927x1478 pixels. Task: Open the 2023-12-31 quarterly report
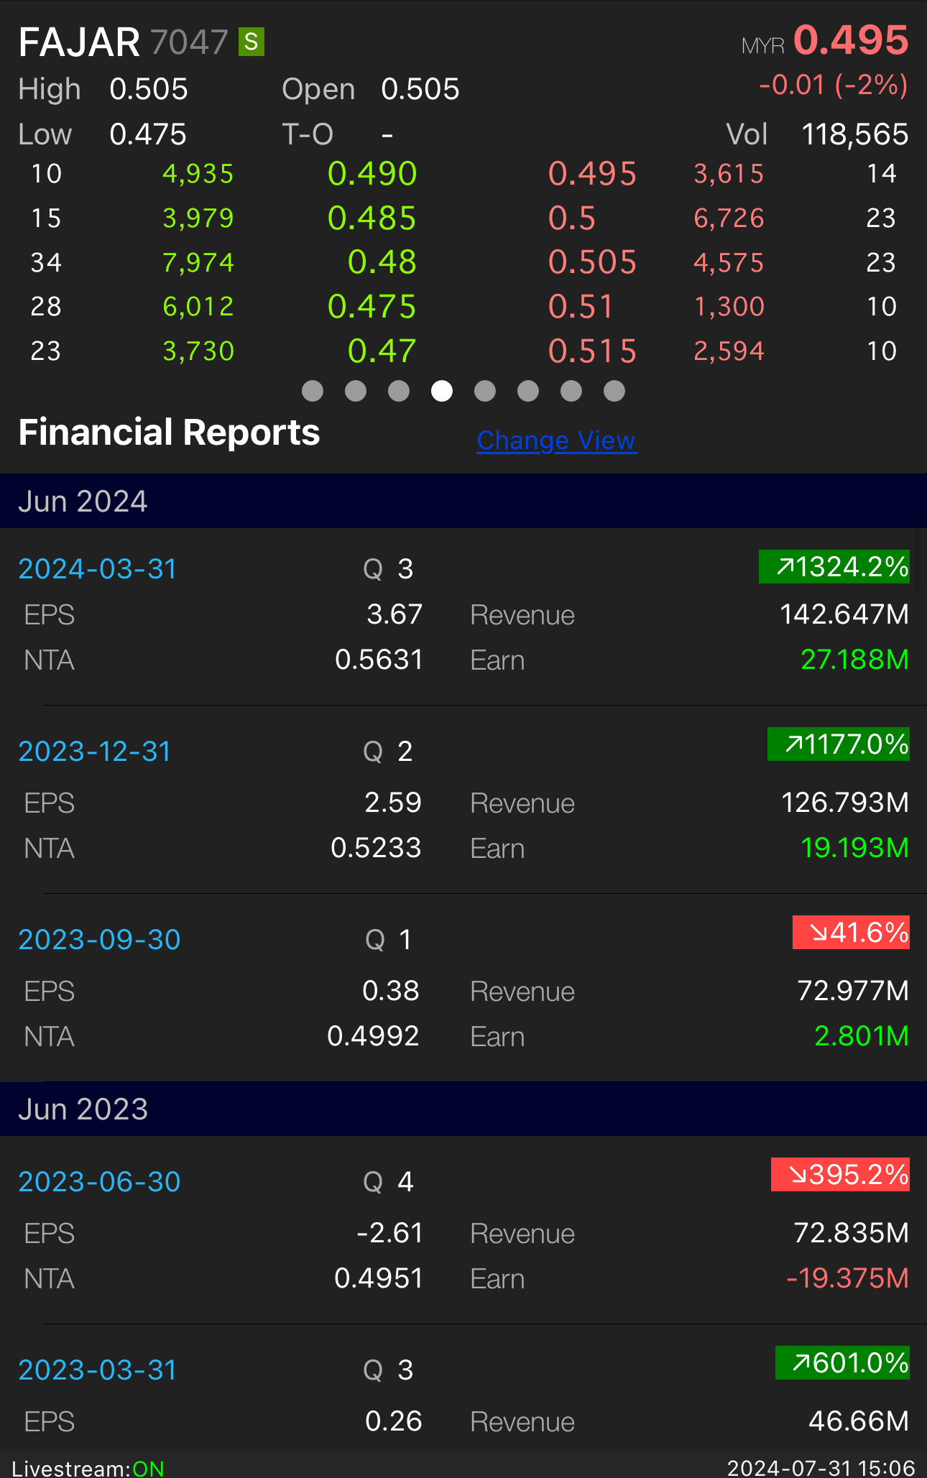pyautogui.click(x=95, y=752)
